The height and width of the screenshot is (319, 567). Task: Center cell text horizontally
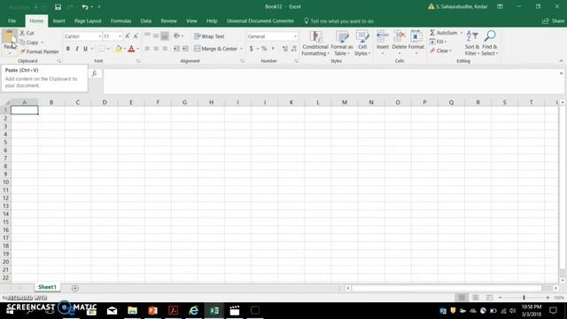click(x=156, y=49)
